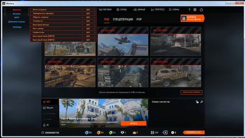Toggle OFF value for Убрать тряску

tap(88, 17)
